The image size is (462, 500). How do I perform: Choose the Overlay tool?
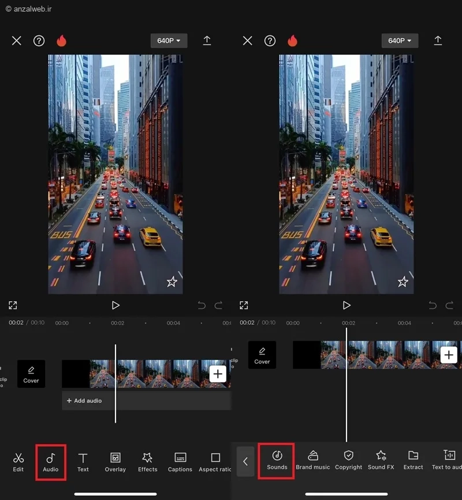coord(115,462)
